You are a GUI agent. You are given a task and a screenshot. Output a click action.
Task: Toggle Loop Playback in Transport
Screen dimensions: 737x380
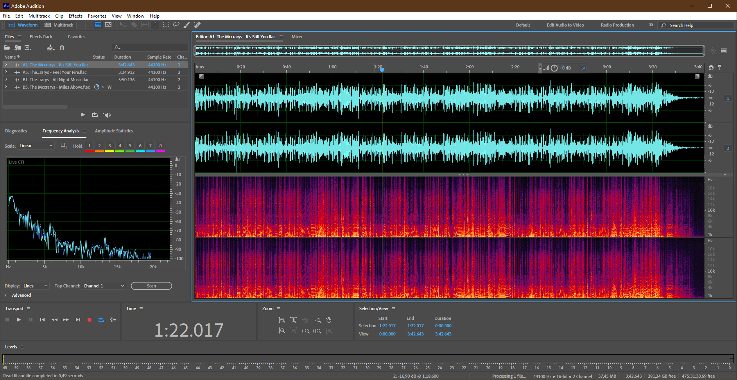tap(101, 319)
